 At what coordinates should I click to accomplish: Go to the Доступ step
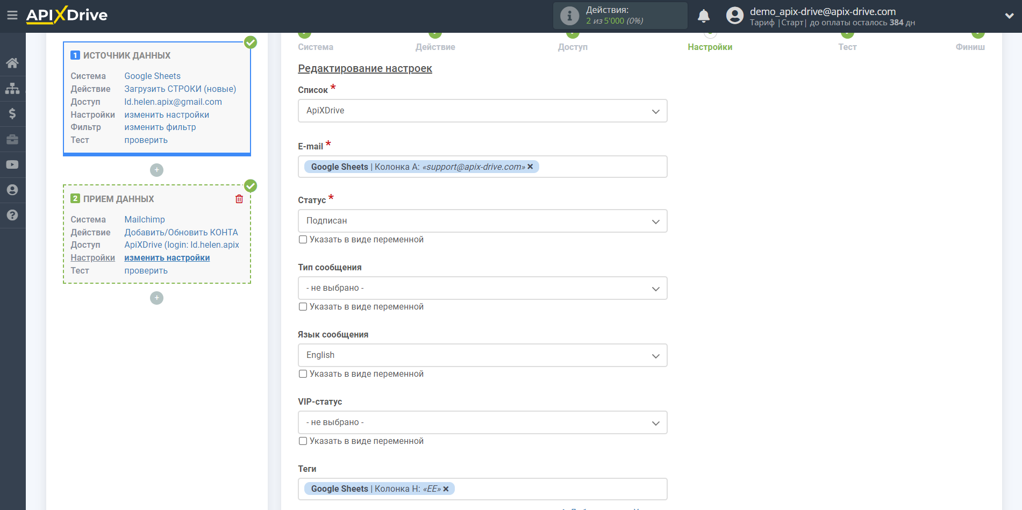point(573,47)
